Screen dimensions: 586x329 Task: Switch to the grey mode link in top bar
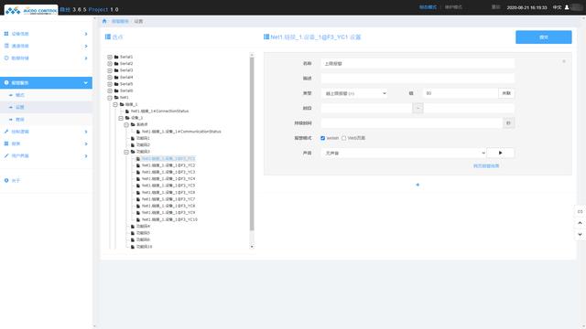(x=453, y=7)
